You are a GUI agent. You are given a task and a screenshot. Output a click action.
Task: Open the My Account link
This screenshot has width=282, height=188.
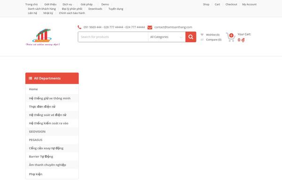pos(249,4)
